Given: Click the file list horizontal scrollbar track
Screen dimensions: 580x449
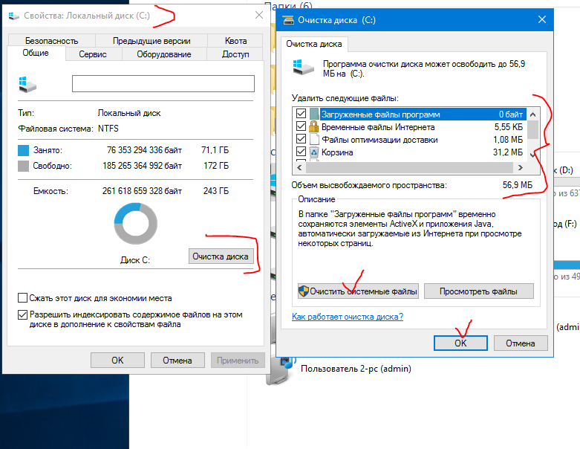Looking at the screenshot, I should (x=409, y=168).
